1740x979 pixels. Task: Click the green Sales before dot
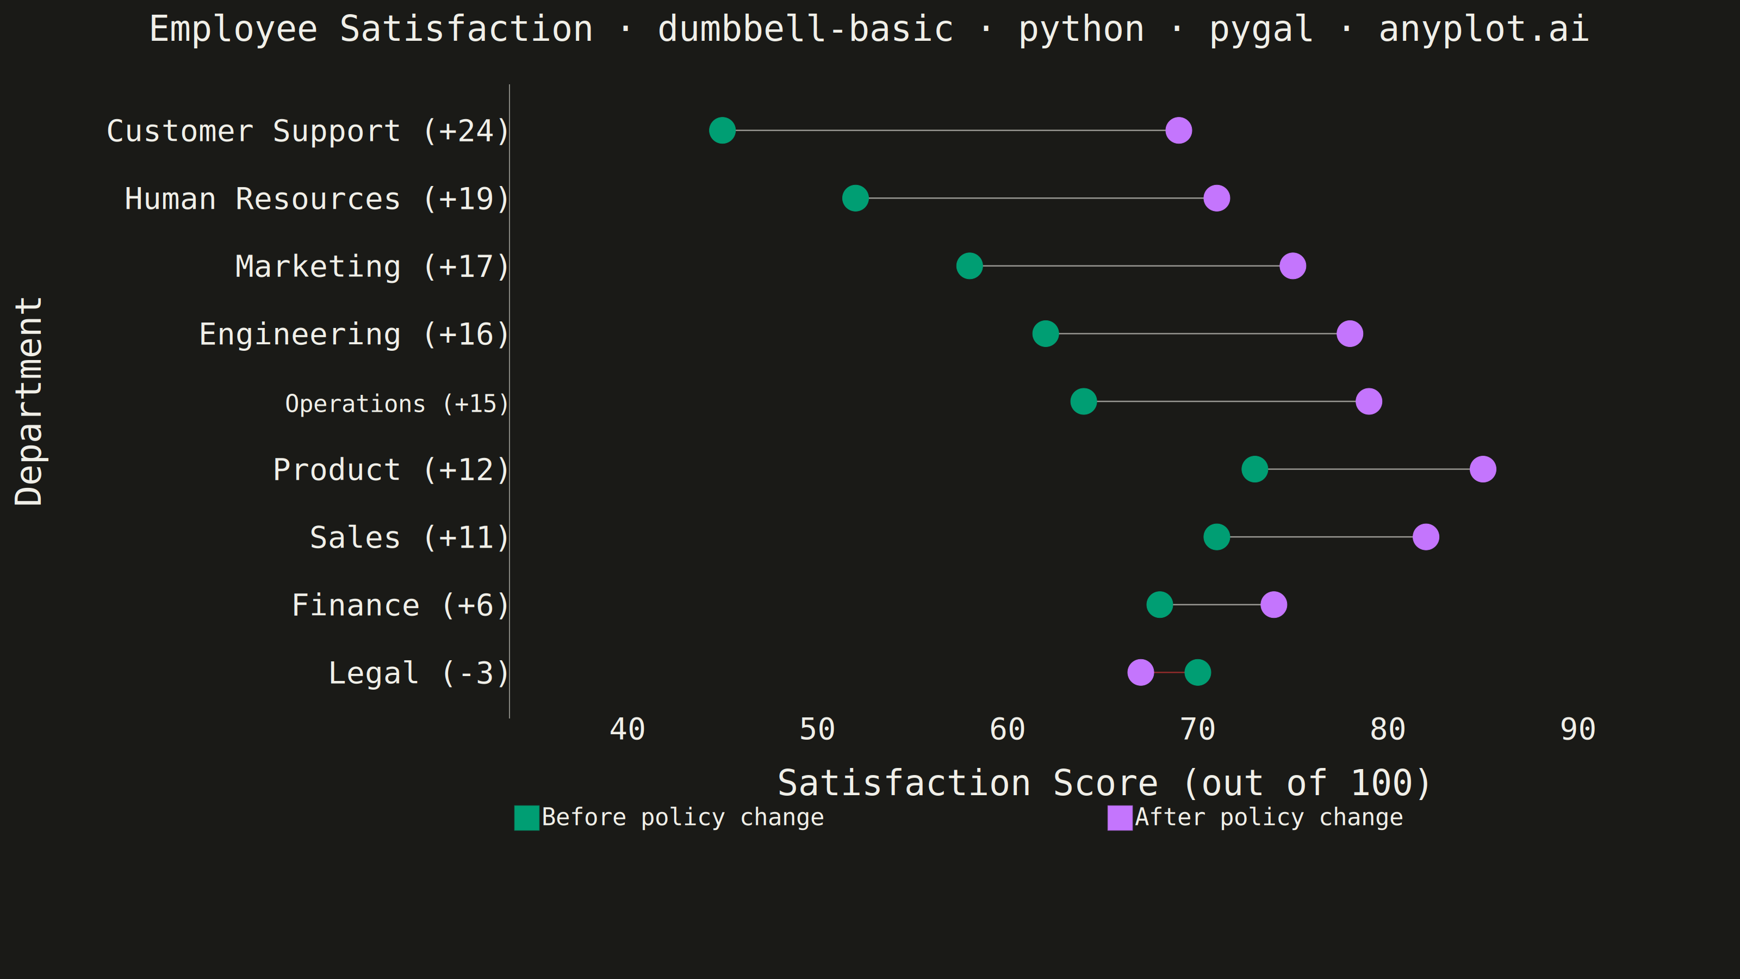[x=1216, y=537]
